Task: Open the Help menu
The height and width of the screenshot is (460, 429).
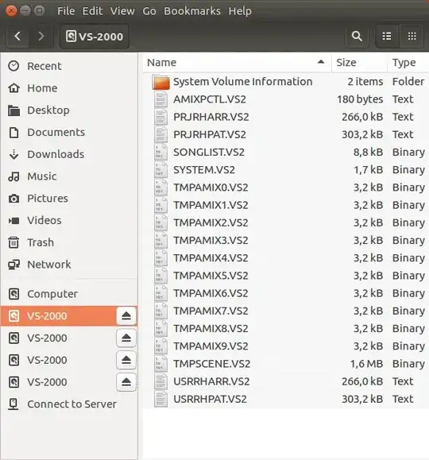Action: pos(240,11)
